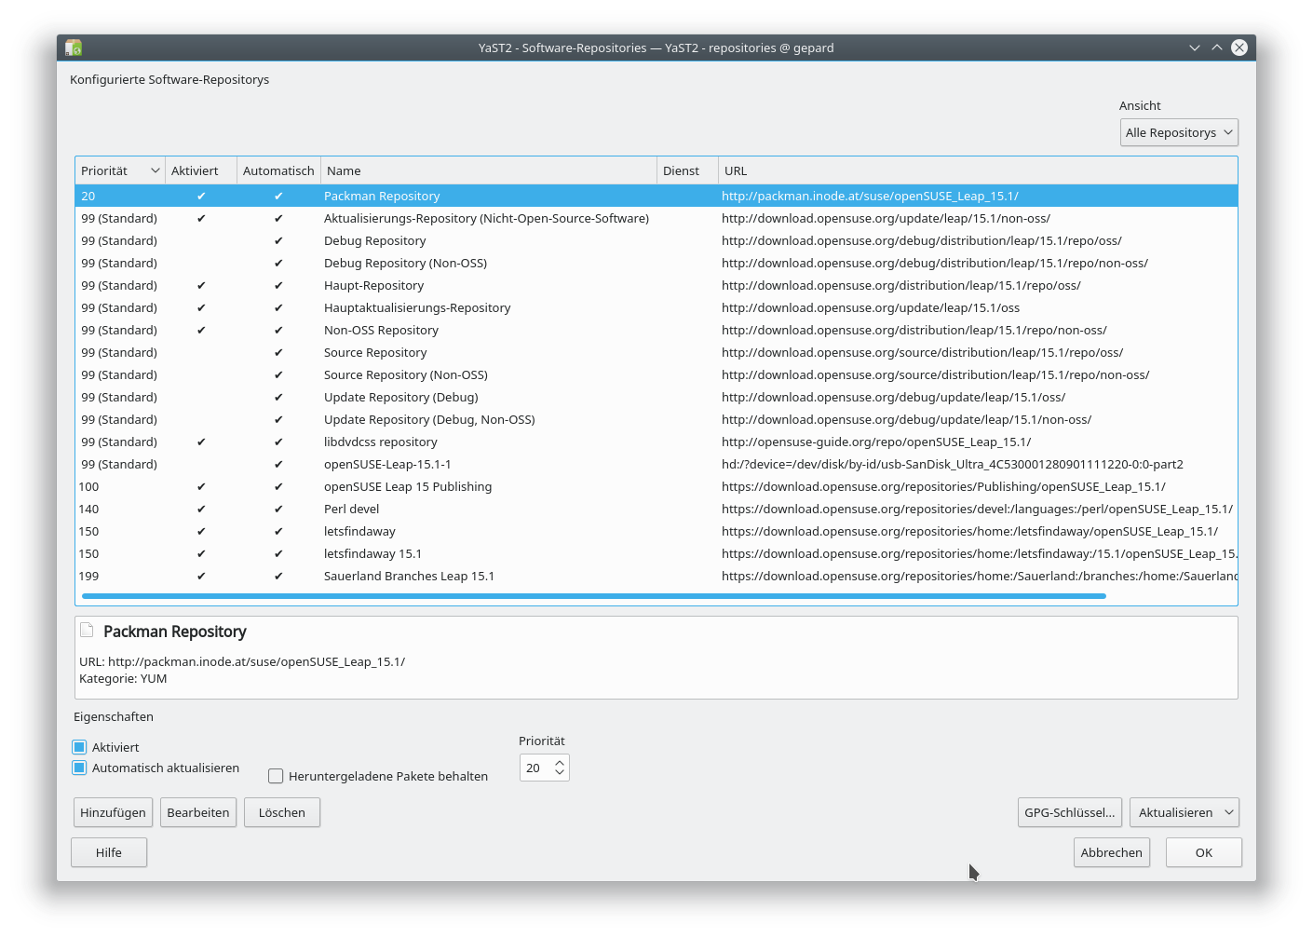The height and width of the screenshot is (938, 1313).
Task: Click the Hinzufügen button
Action: pyautogui.click(x=113, y=812)
